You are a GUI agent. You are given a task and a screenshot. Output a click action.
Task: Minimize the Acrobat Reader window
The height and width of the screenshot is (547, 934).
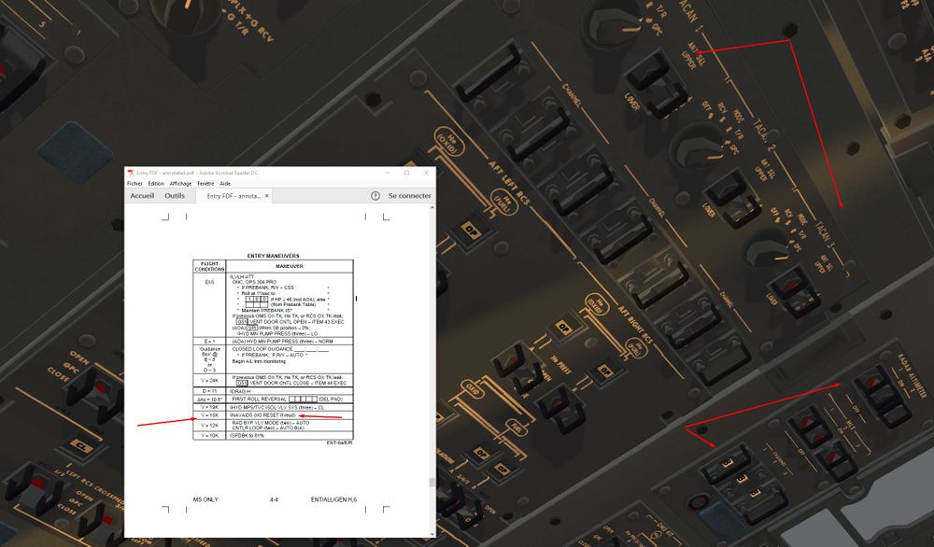388,173
